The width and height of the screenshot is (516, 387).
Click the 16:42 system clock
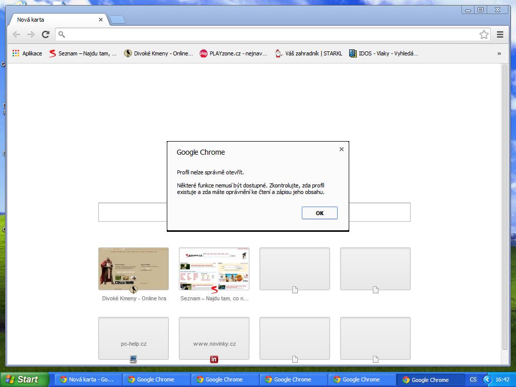(502, 379)
